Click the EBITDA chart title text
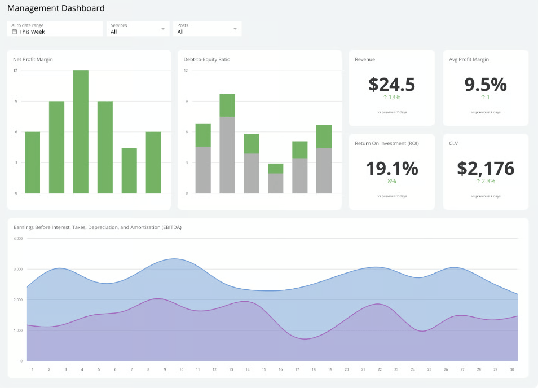This screenshot has height=388, width=538. click(97, 227)
